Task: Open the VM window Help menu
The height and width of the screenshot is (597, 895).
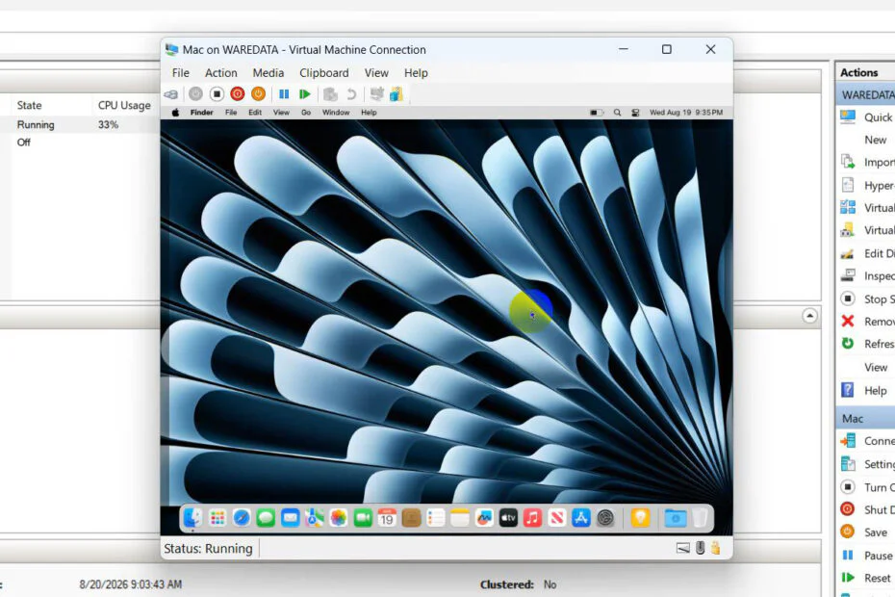Action: pyautogui.click(x=416, y=73)
